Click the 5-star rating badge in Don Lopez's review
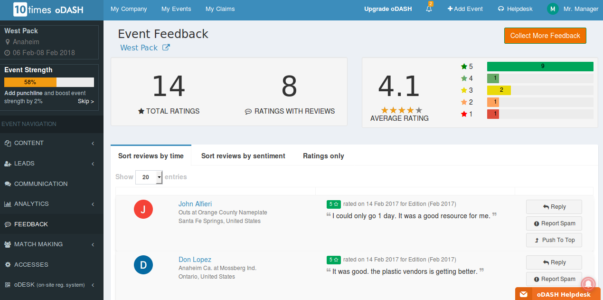Viewport: 603px width, 300px height. 333,260
